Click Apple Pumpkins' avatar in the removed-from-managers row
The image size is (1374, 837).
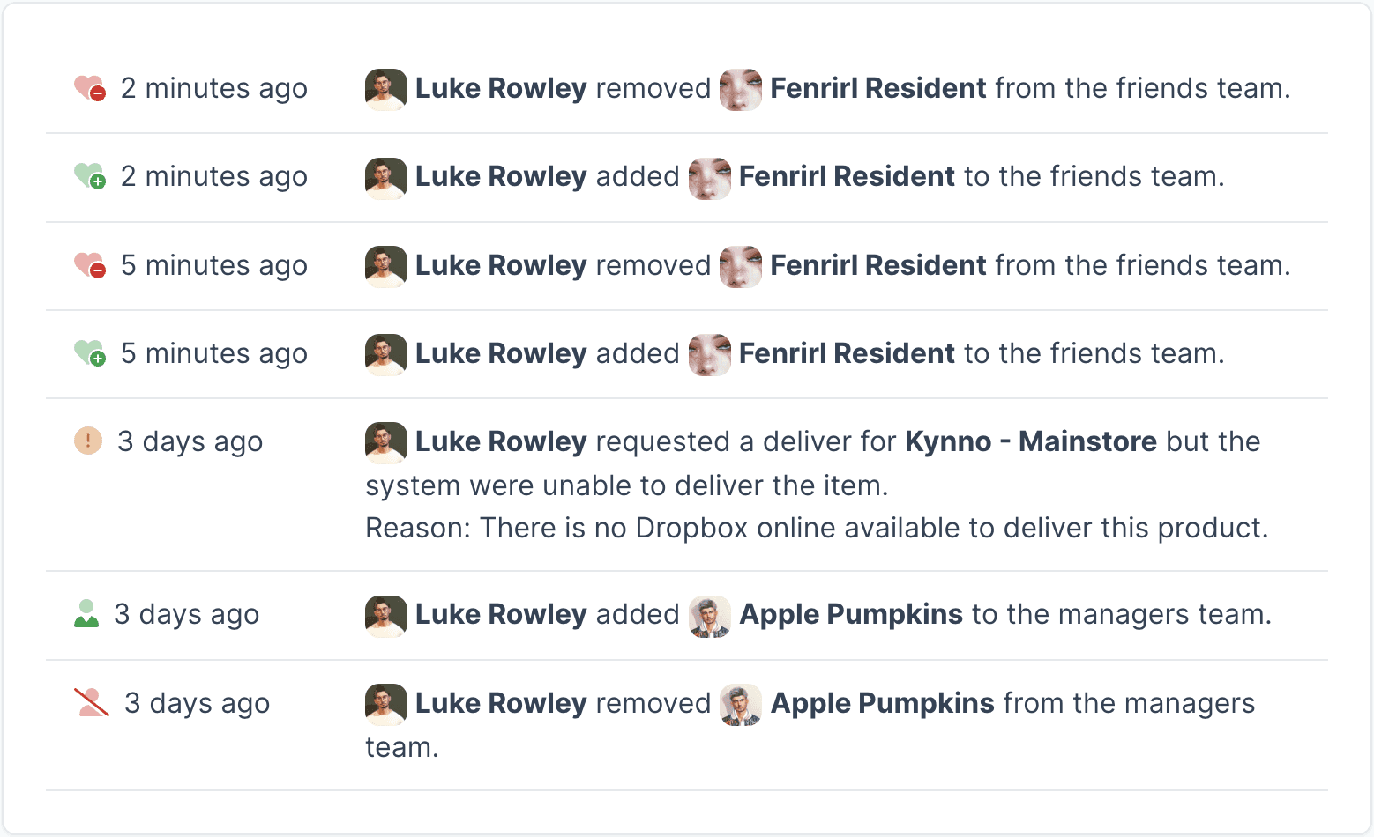[741, 705]
